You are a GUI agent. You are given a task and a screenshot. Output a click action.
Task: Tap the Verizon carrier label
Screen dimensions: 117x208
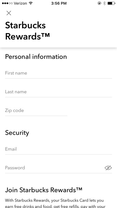tap(21, 3)
